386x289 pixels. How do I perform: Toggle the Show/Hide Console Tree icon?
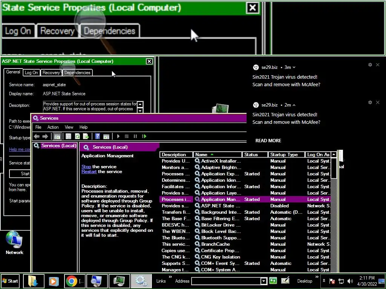57,136
